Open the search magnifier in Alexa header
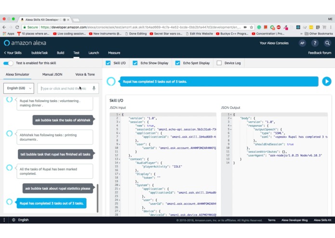 (327, 43)
